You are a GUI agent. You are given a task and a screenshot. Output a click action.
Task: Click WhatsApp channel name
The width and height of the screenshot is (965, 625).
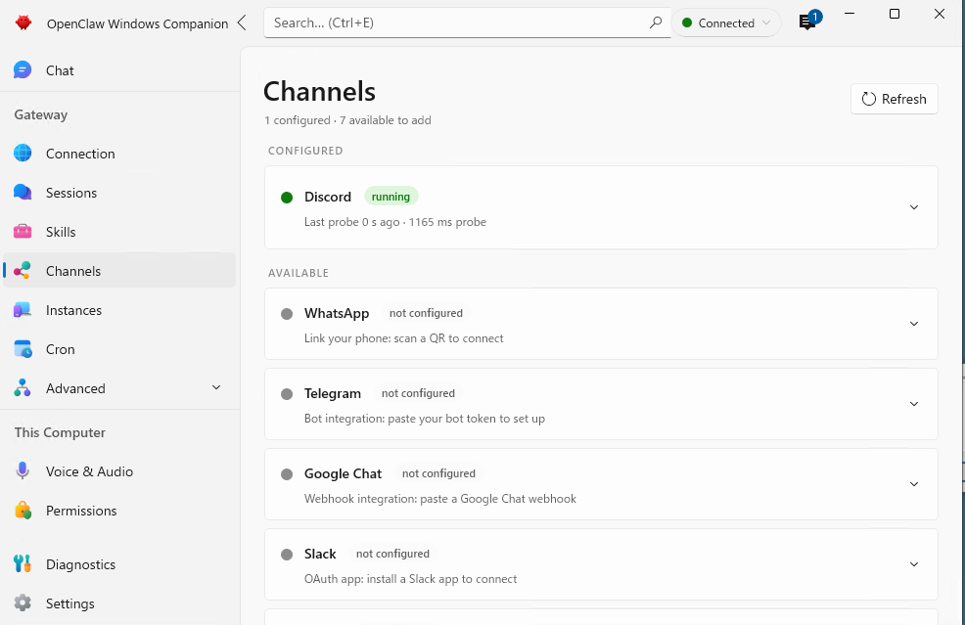pyautogui.click(x=337, y=313)
